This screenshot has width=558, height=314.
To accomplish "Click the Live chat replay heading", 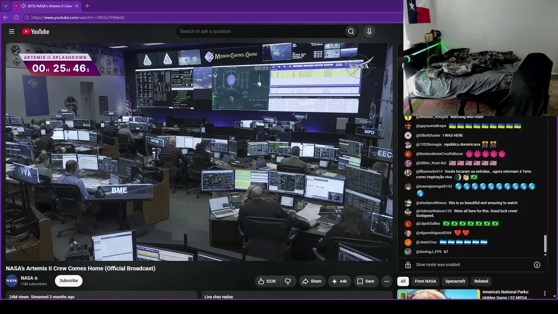I will pyautogui.click(x=219, y=297).
